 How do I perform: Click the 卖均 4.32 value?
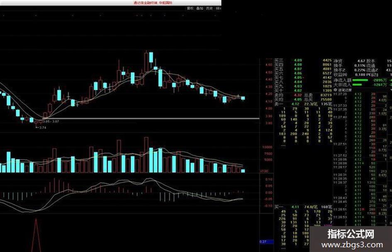[x=297, y=95]
